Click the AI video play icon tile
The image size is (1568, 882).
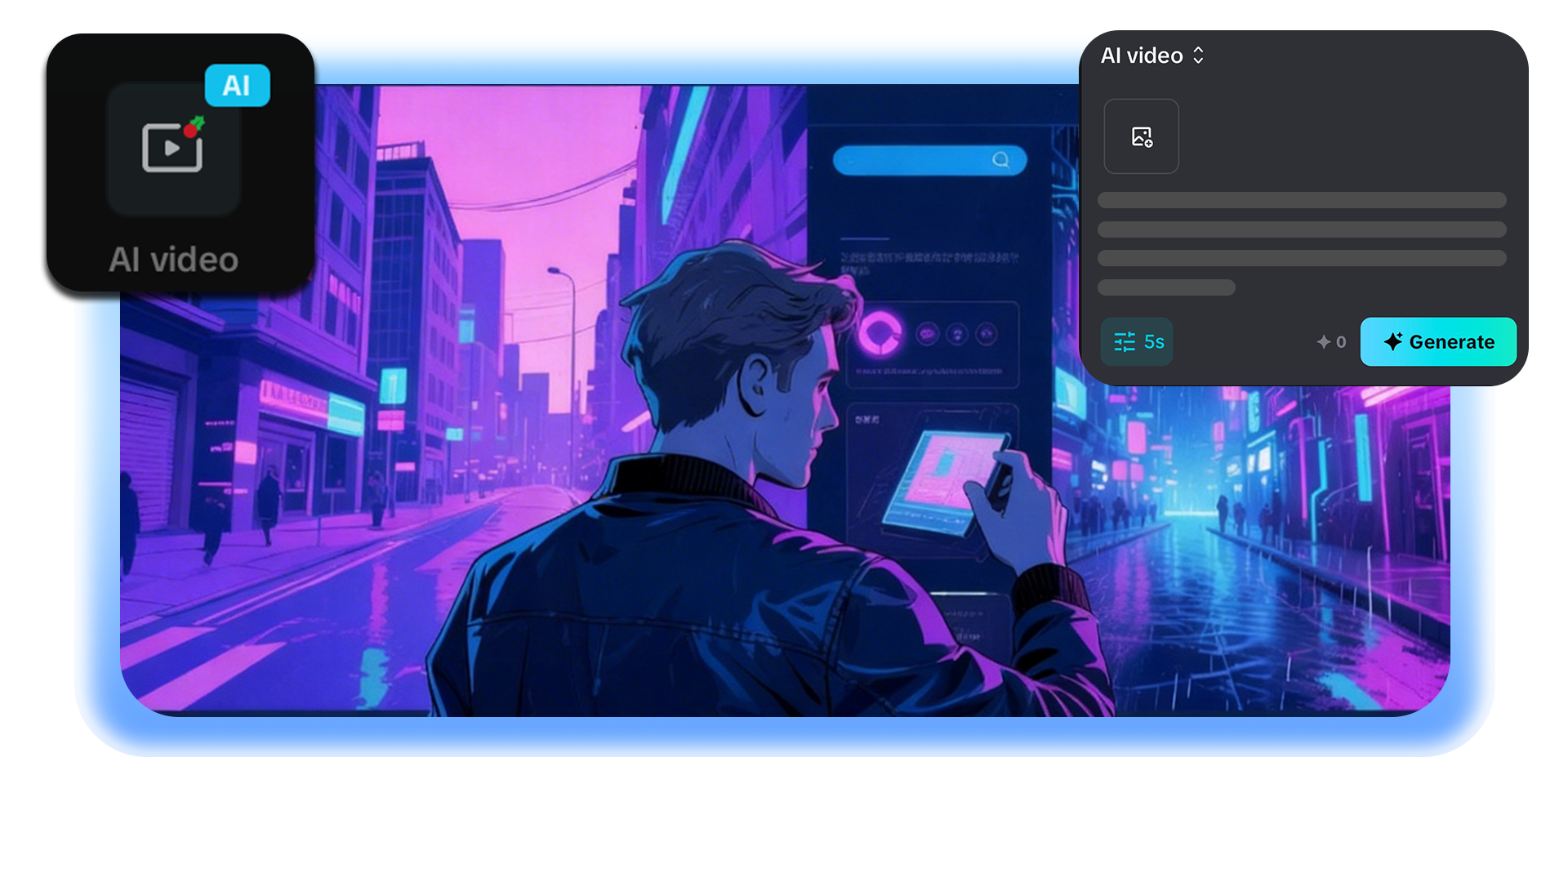coord(172,148)
